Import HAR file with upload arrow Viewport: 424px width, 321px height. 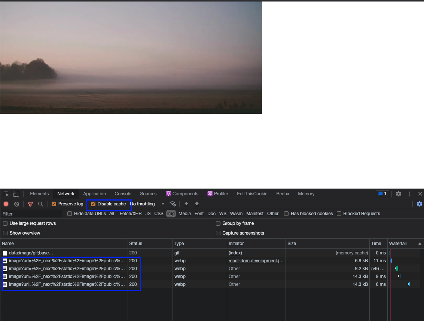(186, 204)
